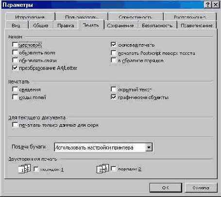Click the Отмена button
The height and width of the screenshot is (197, 221).
click(201, 188)
